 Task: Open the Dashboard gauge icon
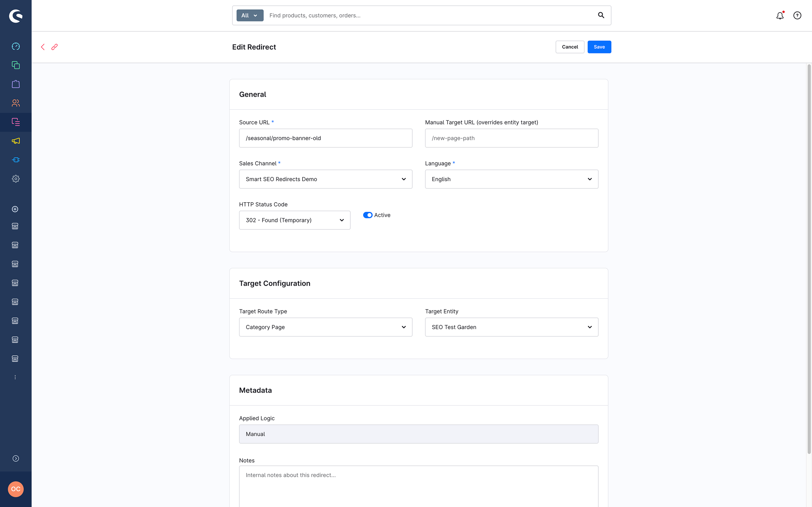coord(15,46)
